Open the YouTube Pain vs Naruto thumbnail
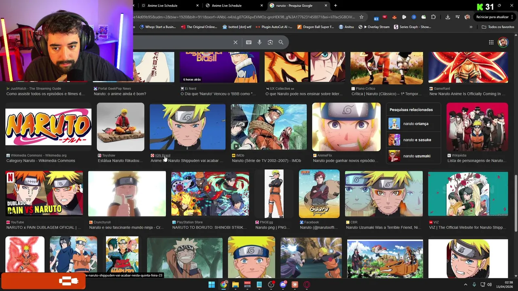The height and width of the screenshot is (291, 518). tap(44, 194)
